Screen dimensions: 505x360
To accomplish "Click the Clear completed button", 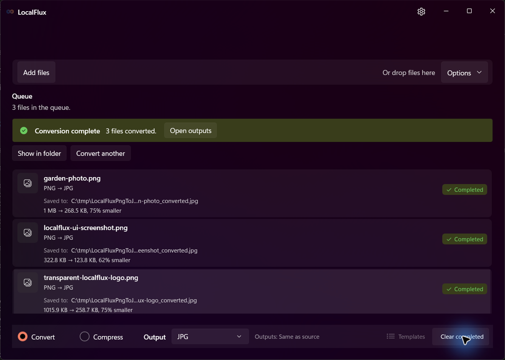I will pyautogui.click(x=461, y=337).
